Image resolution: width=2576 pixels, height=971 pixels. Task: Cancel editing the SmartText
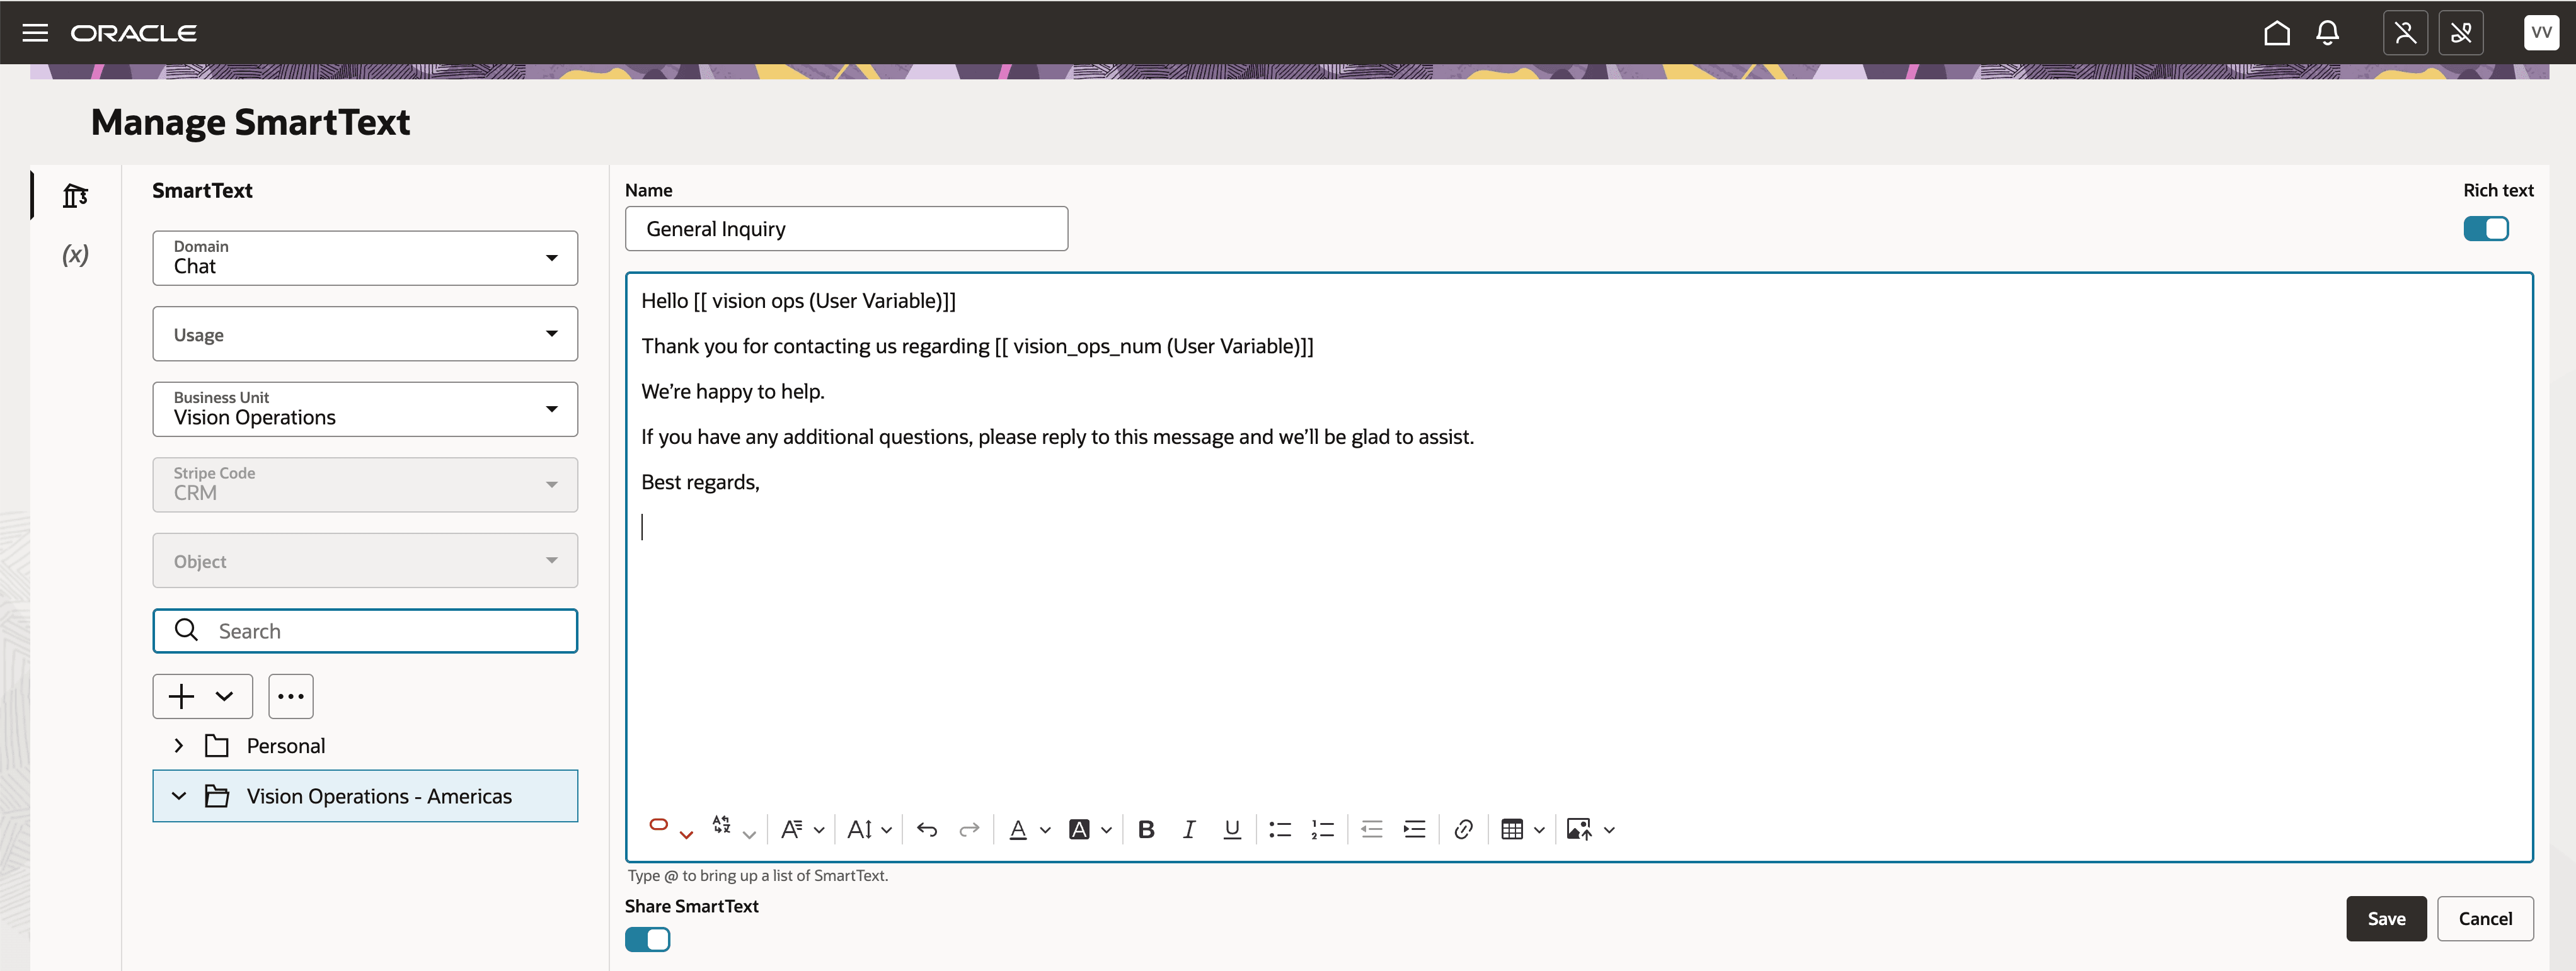pyautogui.click(x=2485, y=918)
